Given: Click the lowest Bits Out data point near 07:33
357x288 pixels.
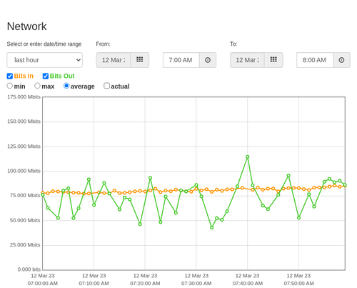Looking at the screenshot, I should point(212,228).
